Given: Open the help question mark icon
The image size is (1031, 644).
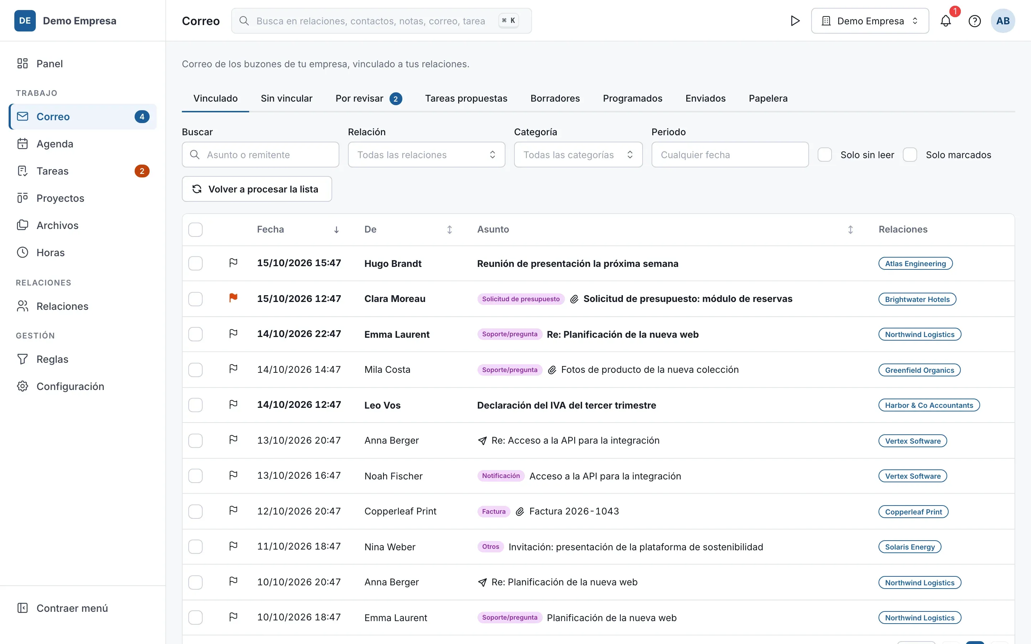Looking at the screenshot, I should point(975,21).
